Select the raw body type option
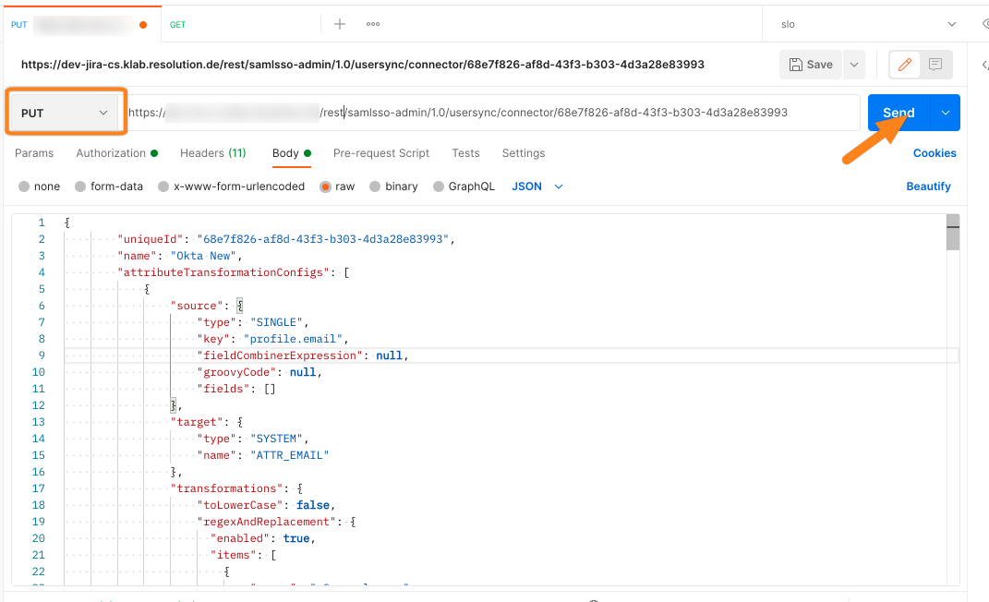 coord(336,186)
